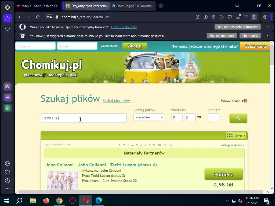Viewport: 275px width, 206px height.
Task: Expand the 'Rodzaj plików' wszystkie dropdown
Action: (149, 117)
